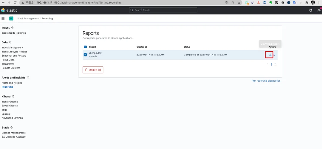The height and width of the screenshot is (149, 322).
Task: Open 8.0 Upgrade Assistant
Action: (x=14, y=137)
